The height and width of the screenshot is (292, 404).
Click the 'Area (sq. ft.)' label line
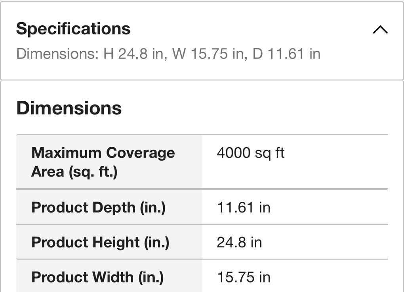click(x=74, y=172)
